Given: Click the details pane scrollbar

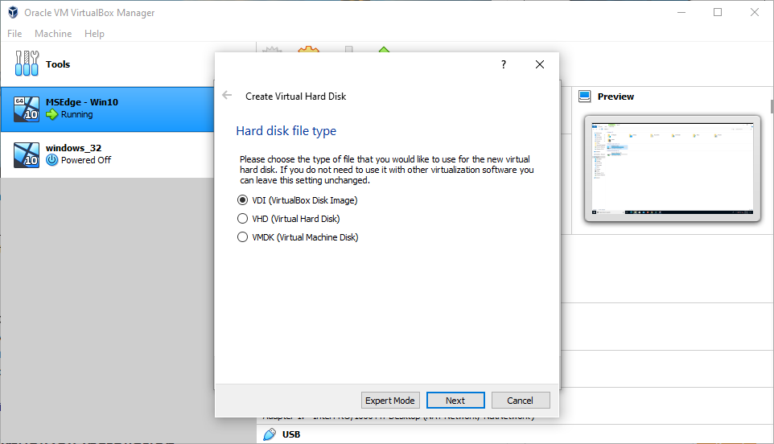Looking at the screenshot, I should pos(772,106).
